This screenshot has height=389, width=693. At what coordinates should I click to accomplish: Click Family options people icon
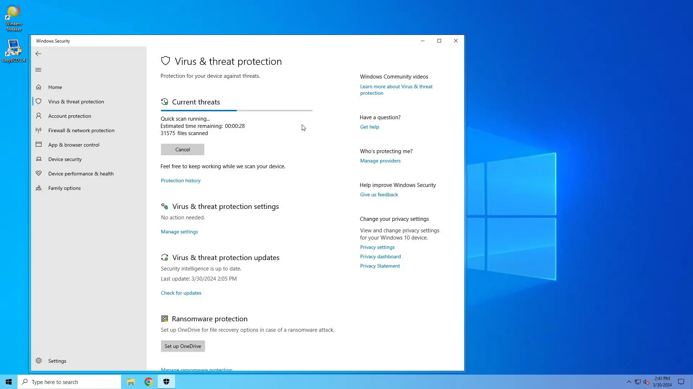pyautogui.click(x=39, y=188)
